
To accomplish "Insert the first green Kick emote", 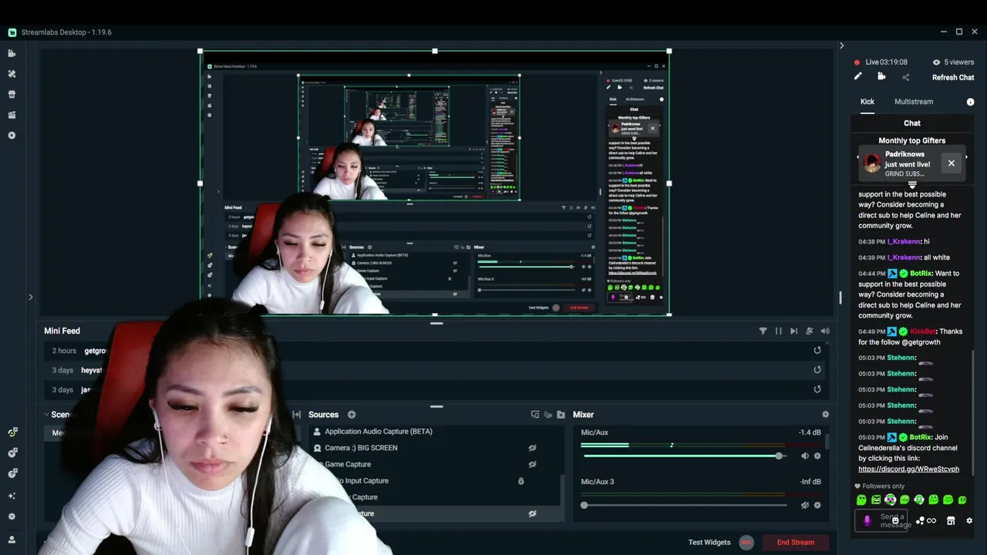I will point(861,500).
